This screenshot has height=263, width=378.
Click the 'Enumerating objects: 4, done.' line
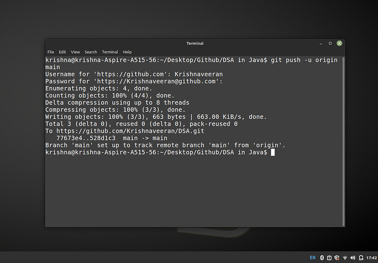[99, 88]
